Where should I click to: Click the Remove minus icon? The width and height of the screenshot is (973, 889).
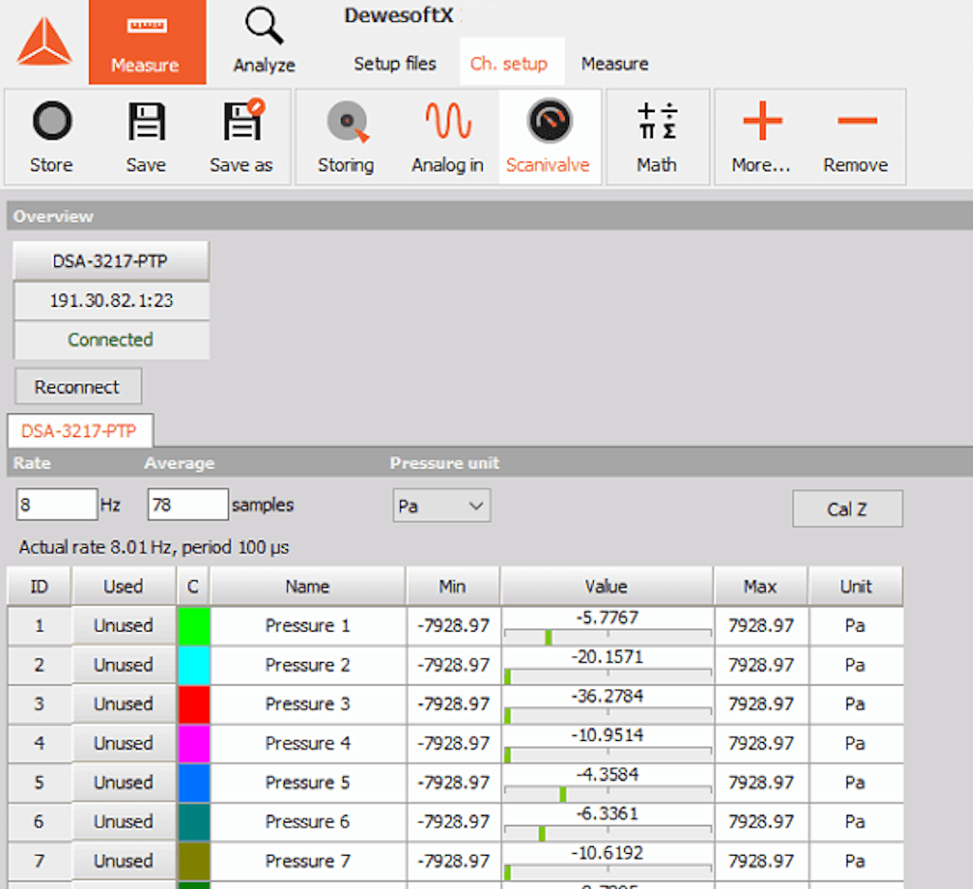(857, 121)
